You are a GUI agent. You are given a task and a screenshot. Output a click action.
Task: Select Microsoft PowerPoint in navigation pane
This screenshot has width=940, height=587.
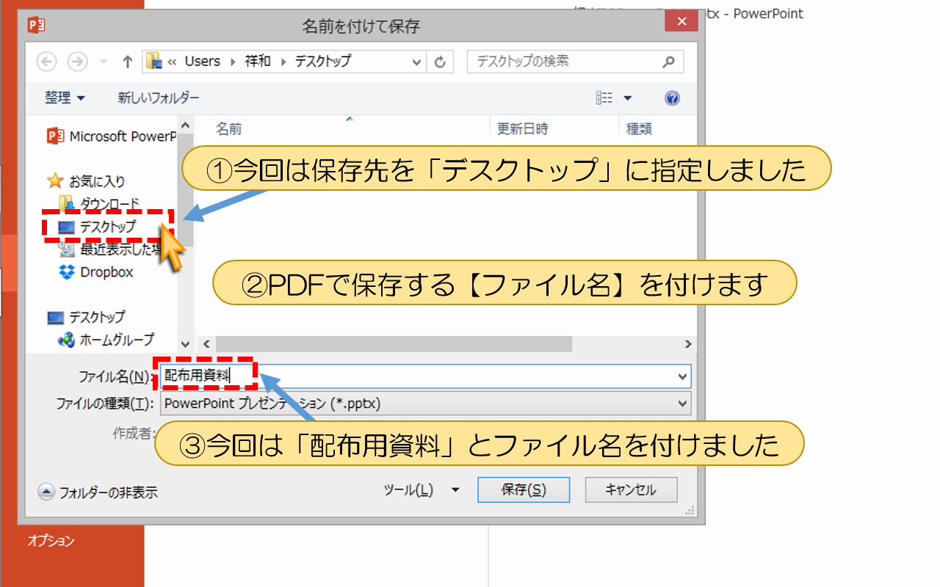click(x=112, y=136)
